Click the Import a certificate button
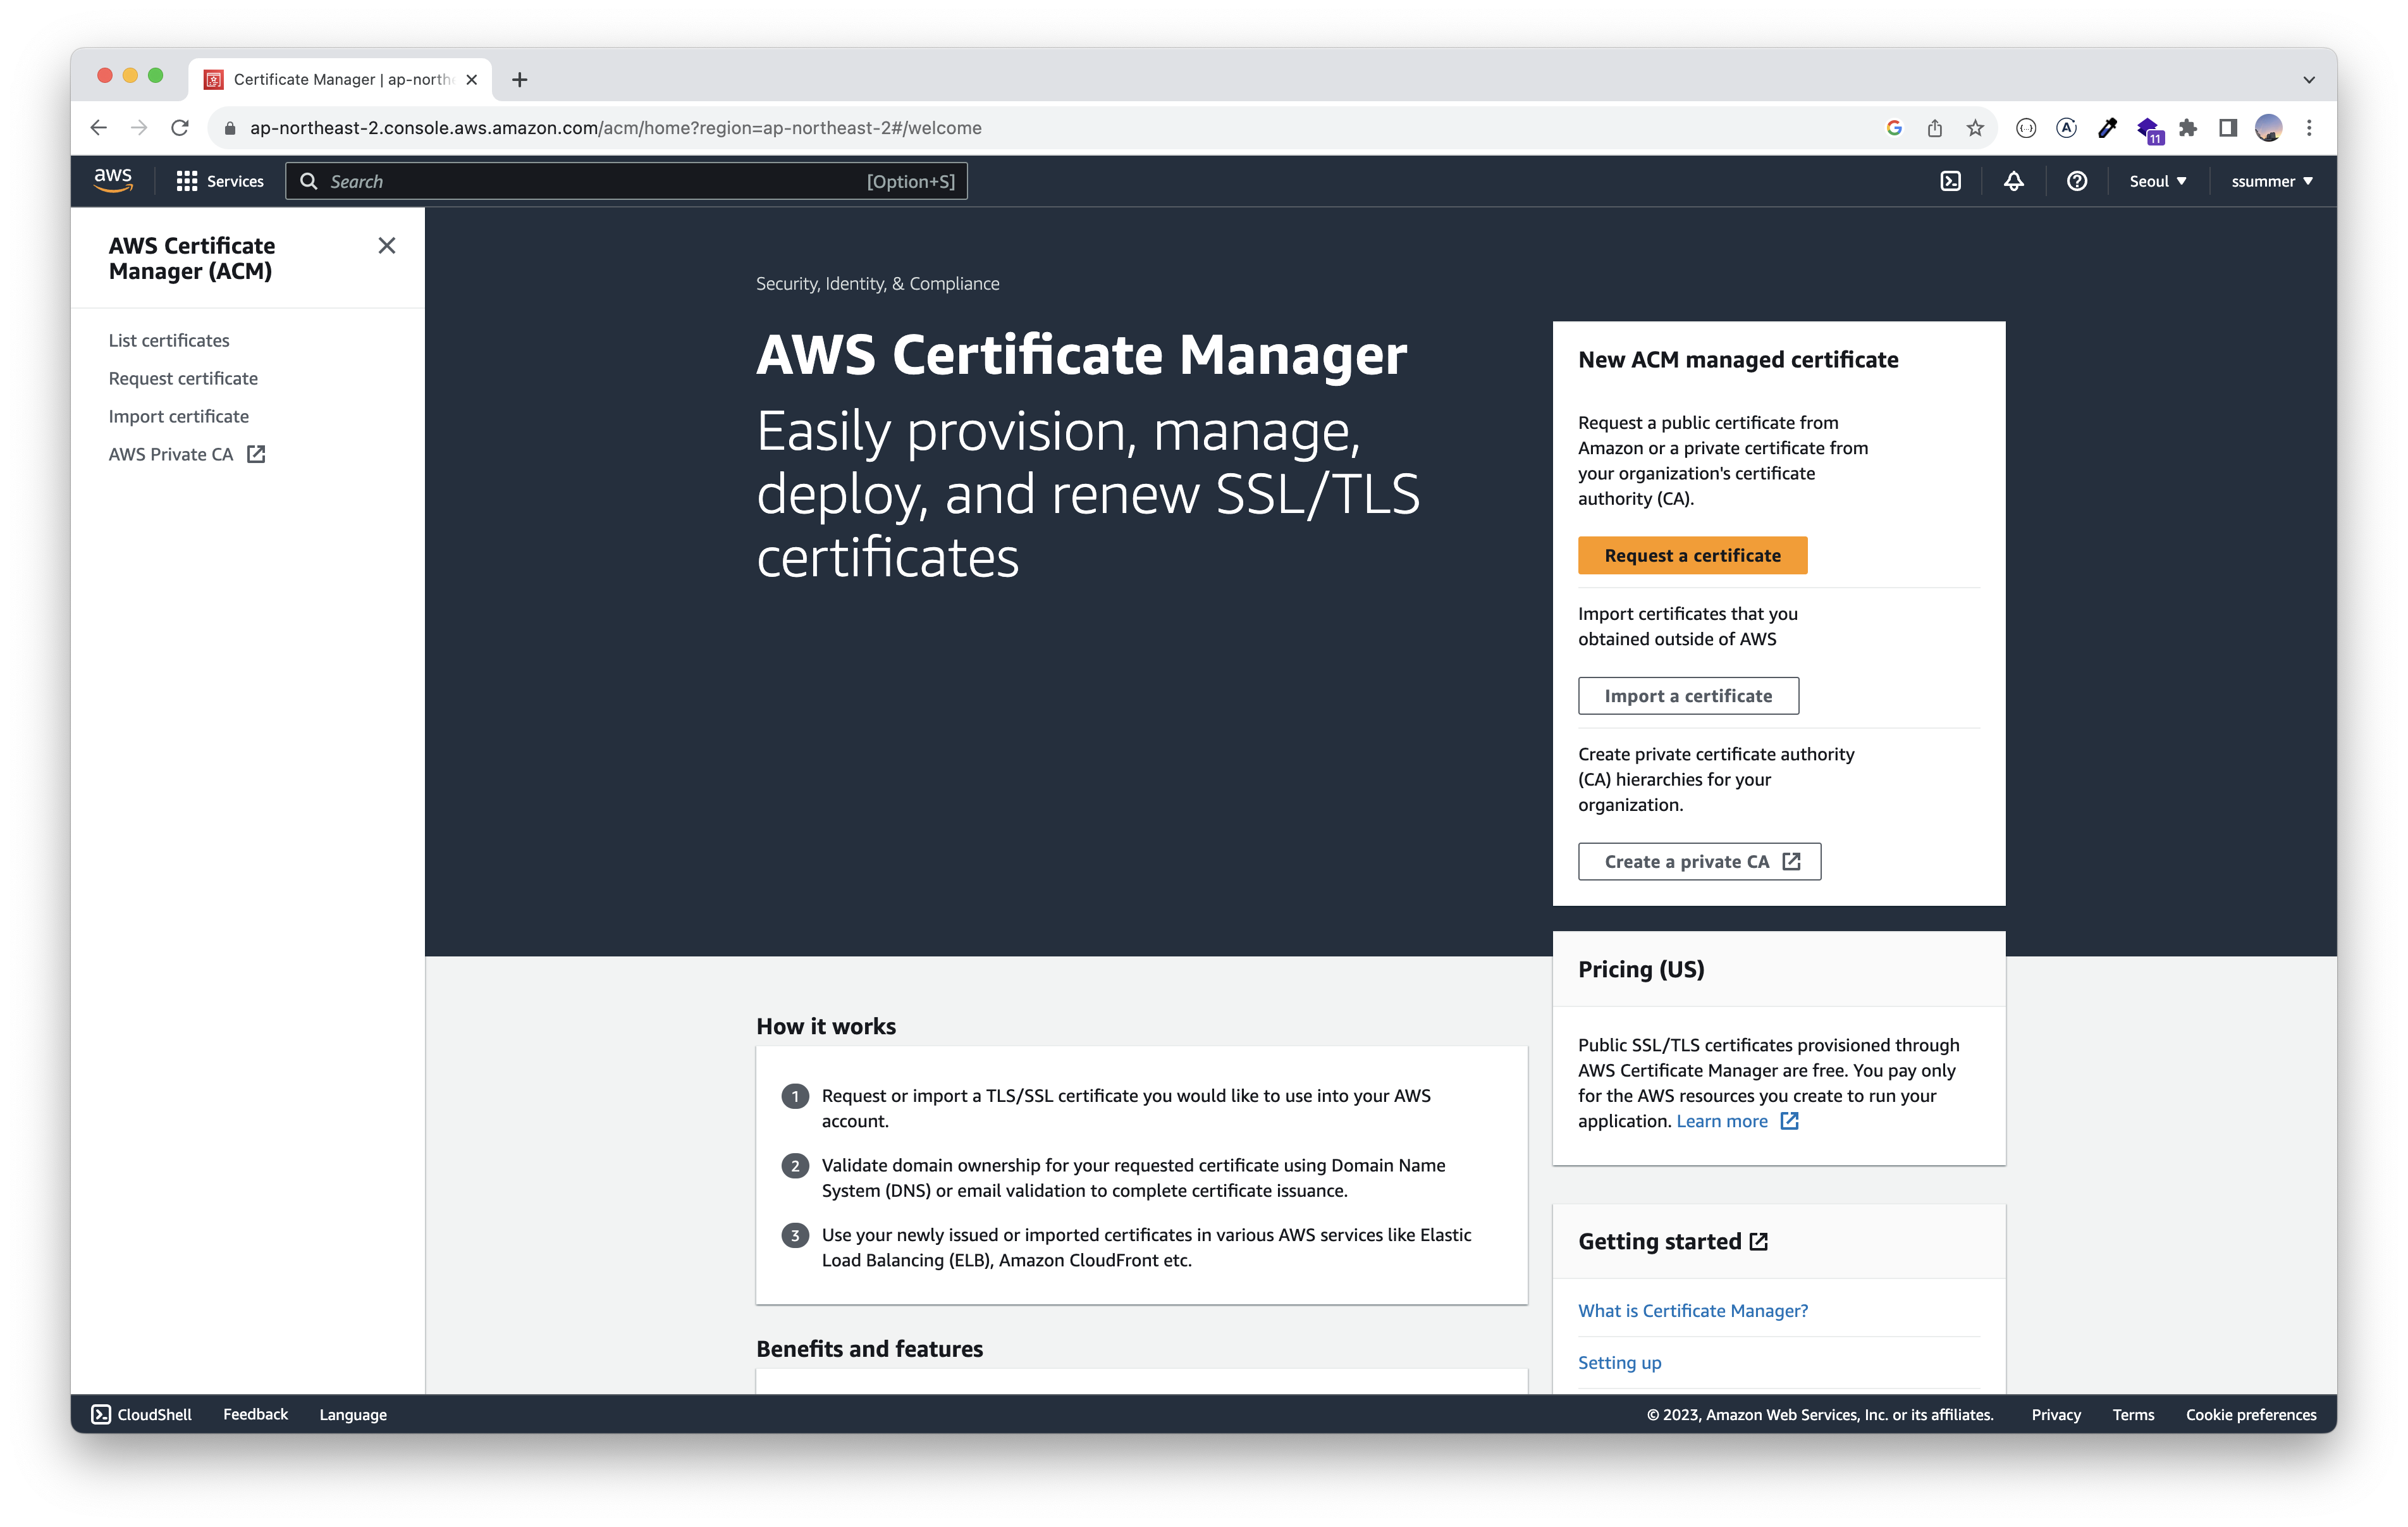Viewport: 2408px width, 1527px height. point(1688,695)
